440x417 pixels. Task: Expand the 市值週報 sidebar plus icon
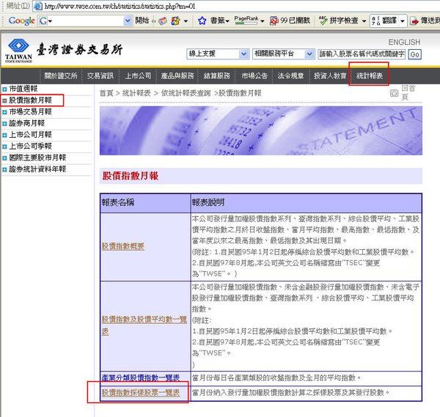pos(4,89)
